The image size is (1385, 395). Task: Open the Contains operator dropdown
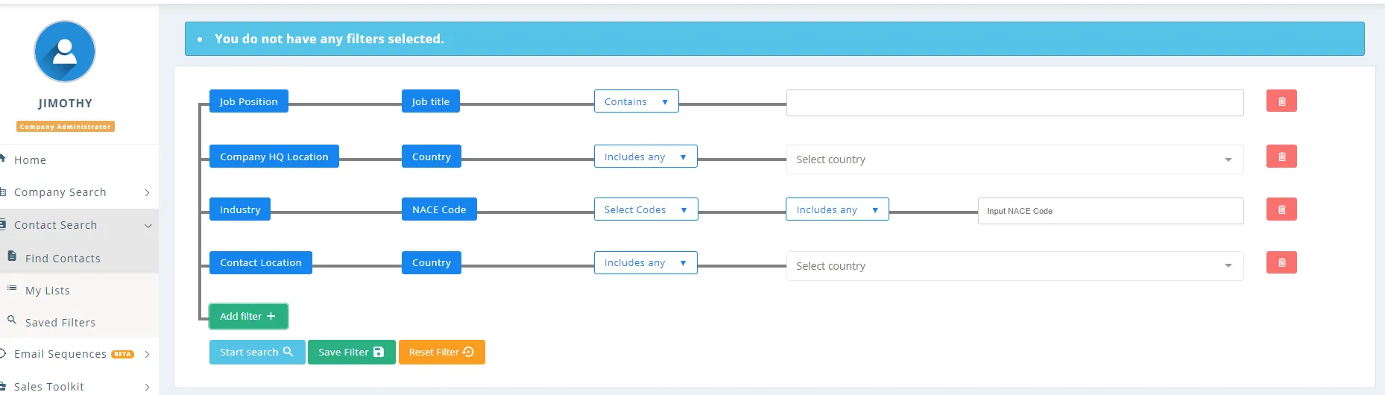coord(636,101)
